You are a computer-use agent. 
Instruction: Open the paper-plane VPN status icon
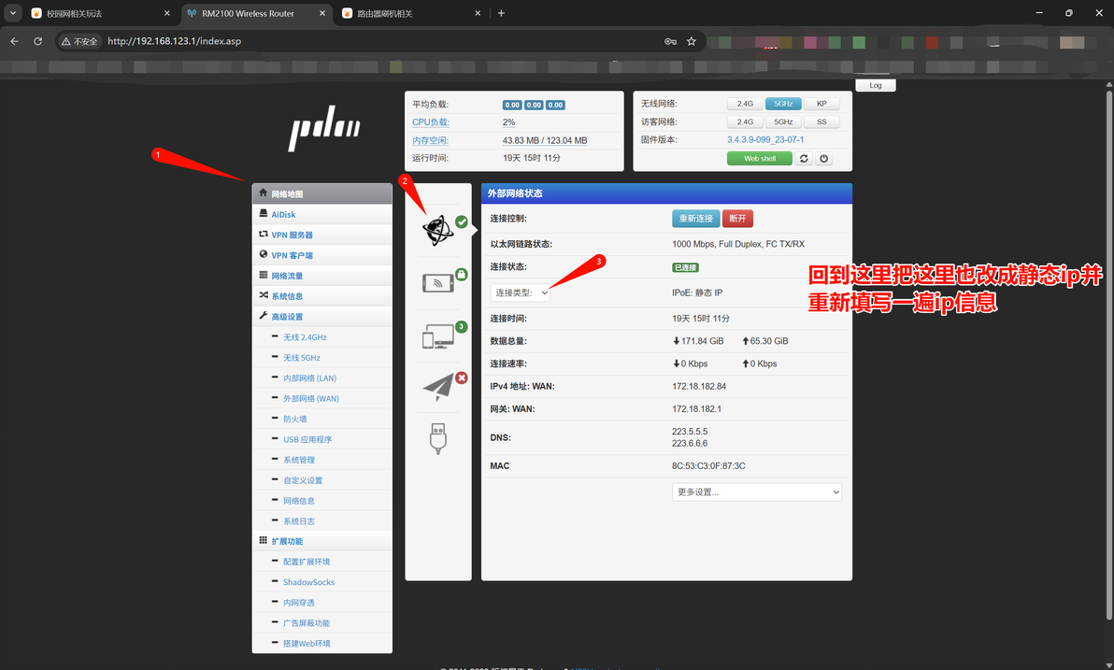438,387
